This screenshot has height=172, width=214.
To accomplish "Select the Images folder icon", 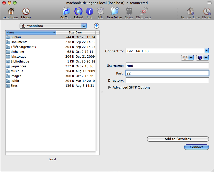I will click(8, 76).
